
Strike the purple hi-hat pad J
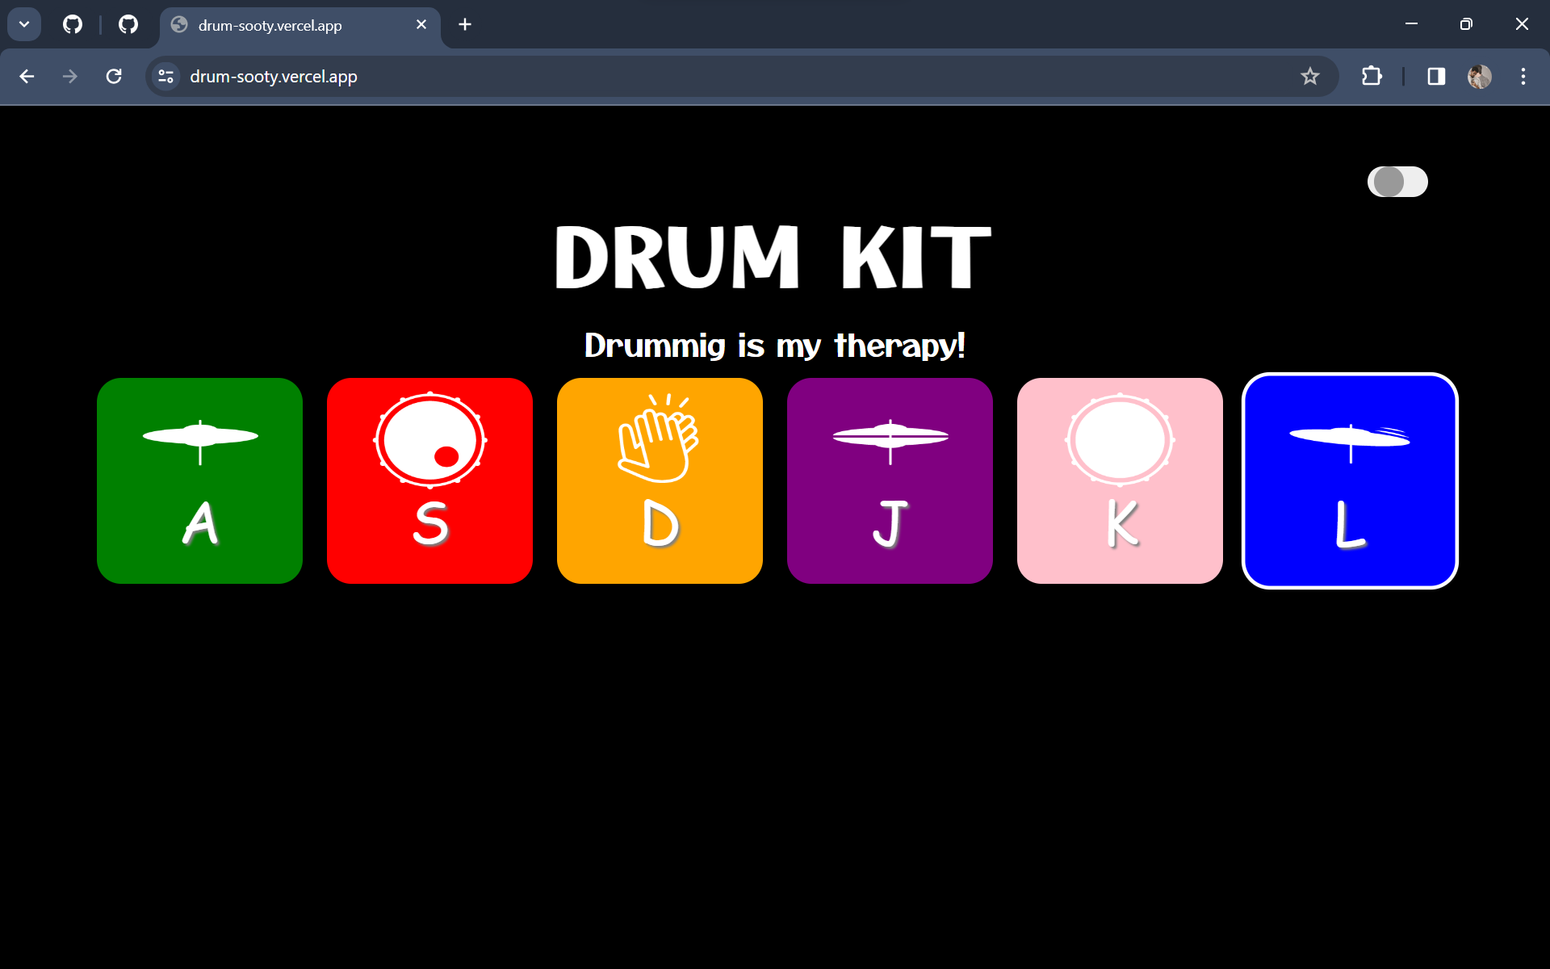point(889,480)
